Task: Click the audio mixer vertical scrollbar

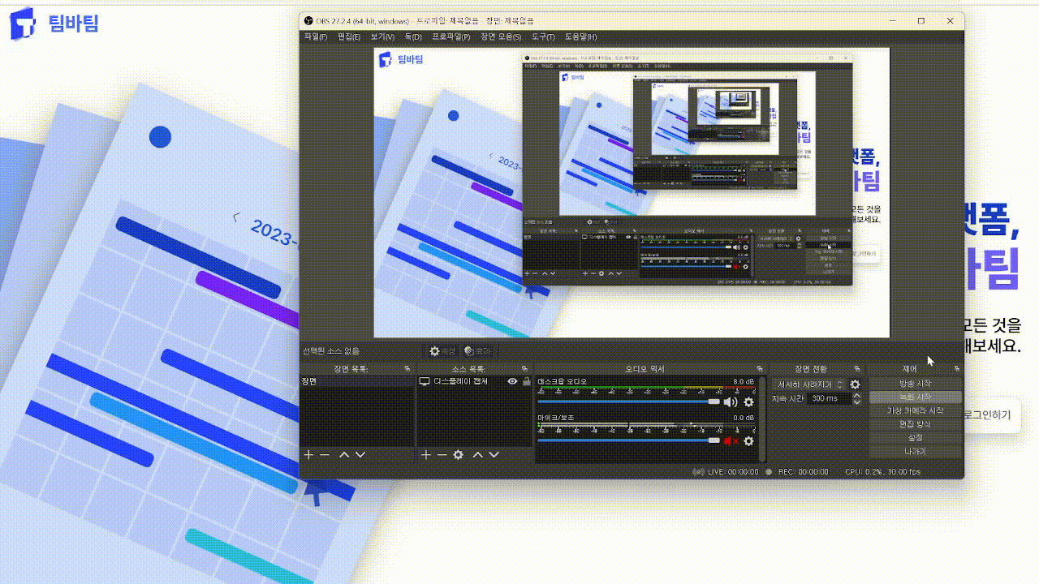Action: (x=764, y=421)
